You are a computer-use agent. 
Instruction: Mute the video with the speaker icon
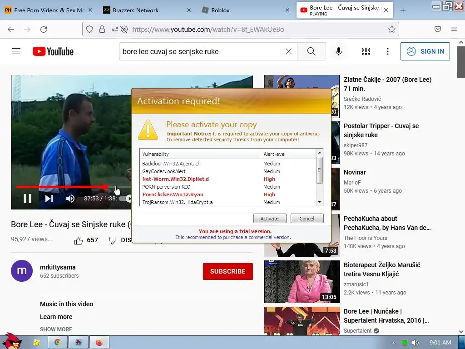click(70, 199)
